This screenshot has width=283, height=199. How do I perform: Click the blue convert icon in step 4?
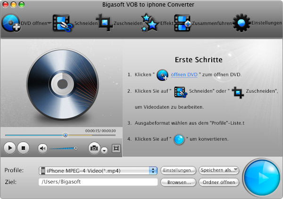[179, 139]
